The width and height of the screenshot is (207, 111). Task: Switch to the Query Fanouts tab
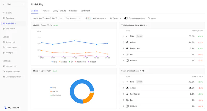(x=59, y=11)
